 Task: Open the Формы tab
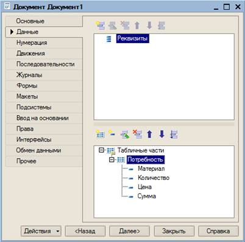pyautogui.click(x=44, y=86)
